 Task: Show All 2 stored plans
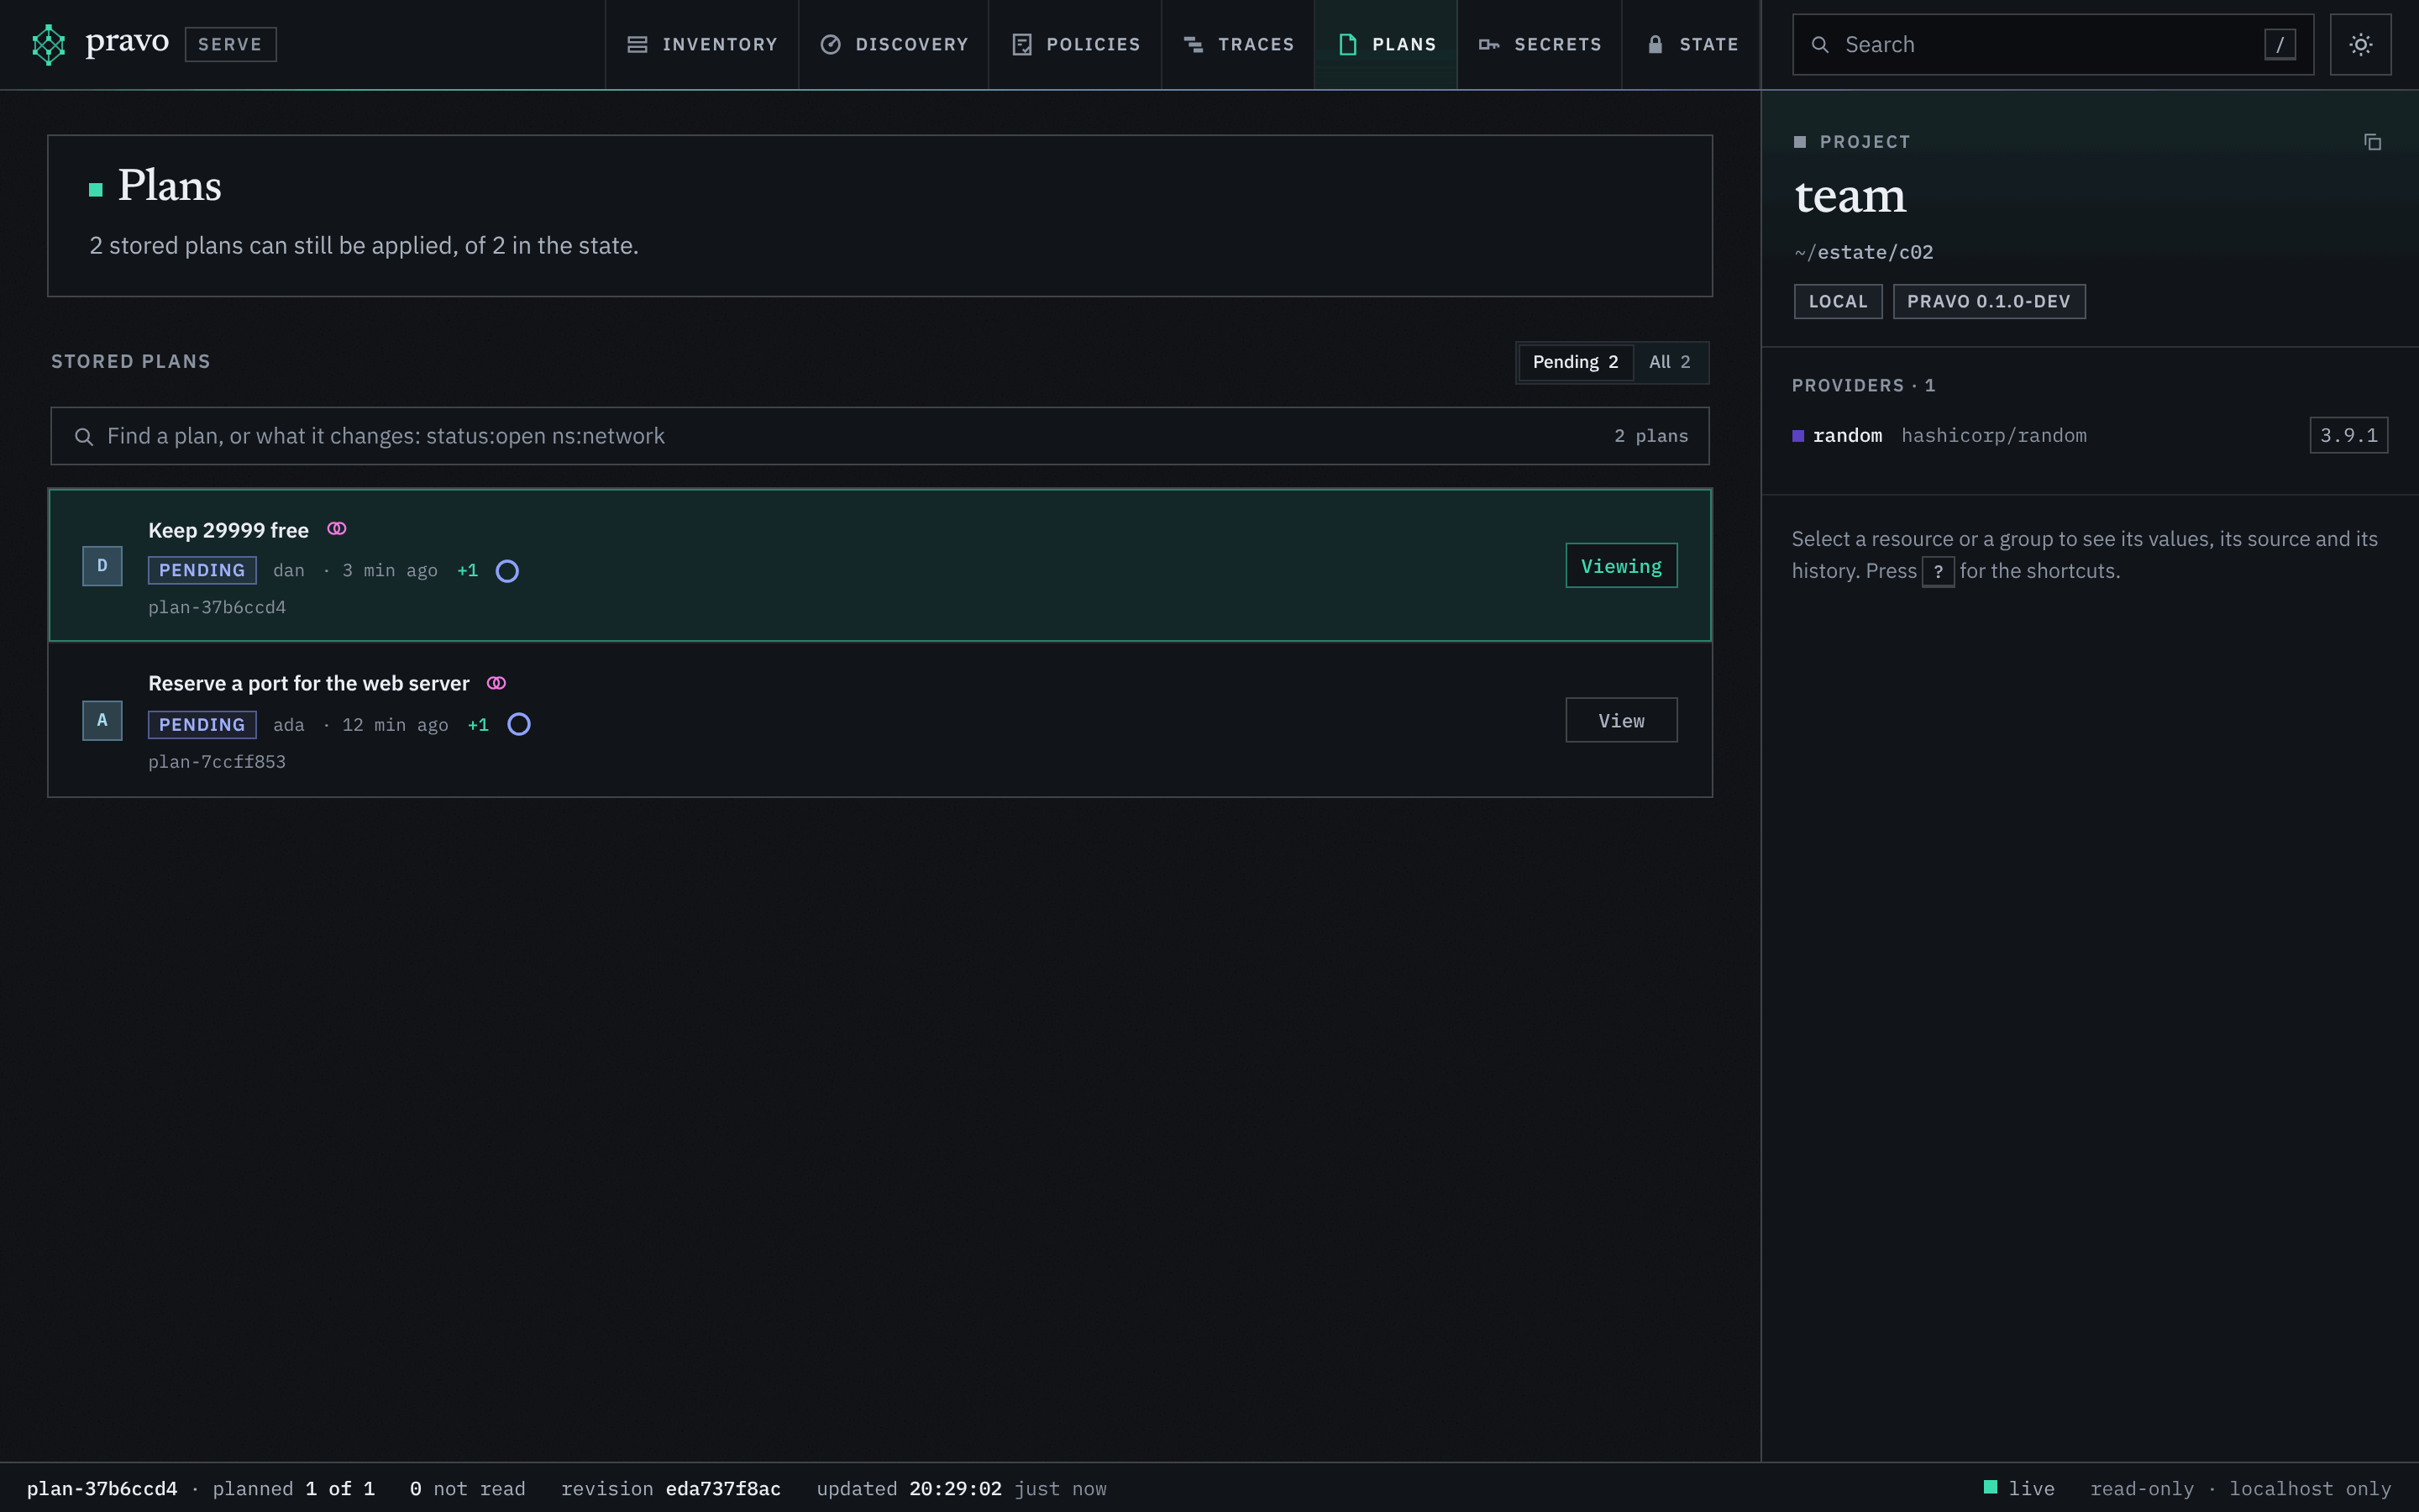(1671, 362)
